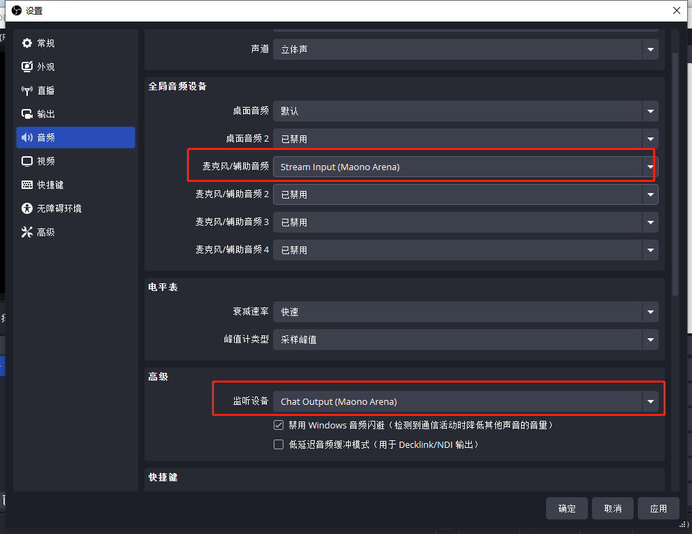Screen dimensions: 692x534
Task: Click the Apply (应用) button
Action: (x=658, y=508)
